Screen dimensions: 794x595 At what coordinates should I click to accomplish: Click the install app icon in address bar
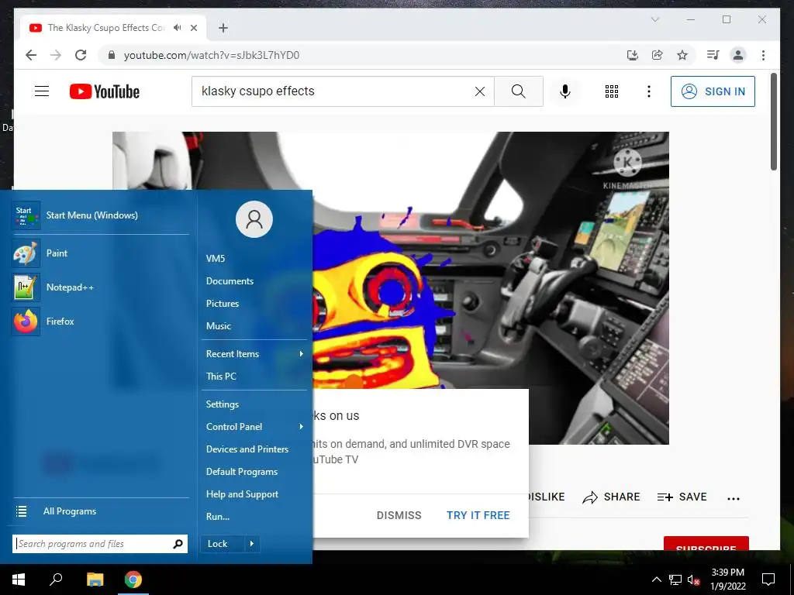(633, 55)
